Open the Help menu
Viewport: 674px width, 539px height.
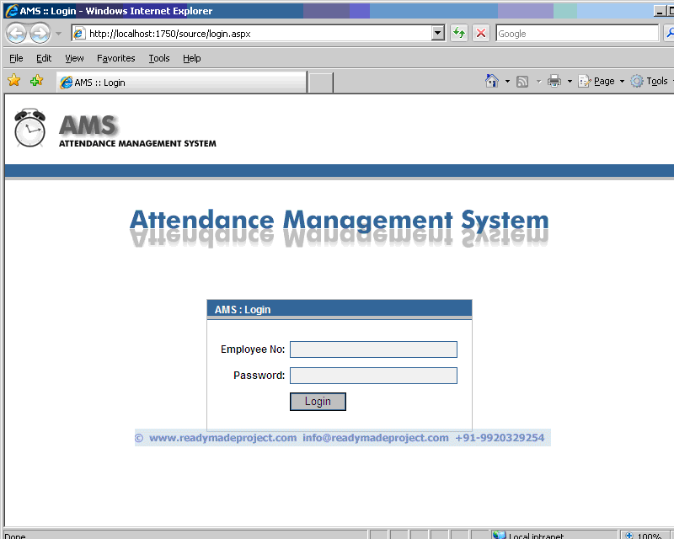pos(192,58)
